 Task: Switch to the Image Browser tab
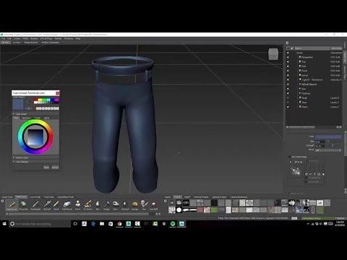tap(31, 43)
